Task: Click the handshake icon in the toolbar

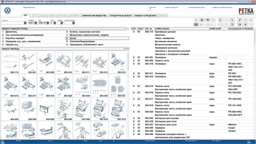Action: tap(207, 20)
